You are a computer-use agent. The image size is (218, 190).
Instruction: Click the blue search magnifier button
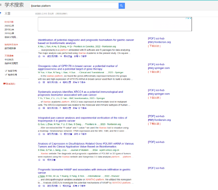pyautogui.click(x=122, y=6)
